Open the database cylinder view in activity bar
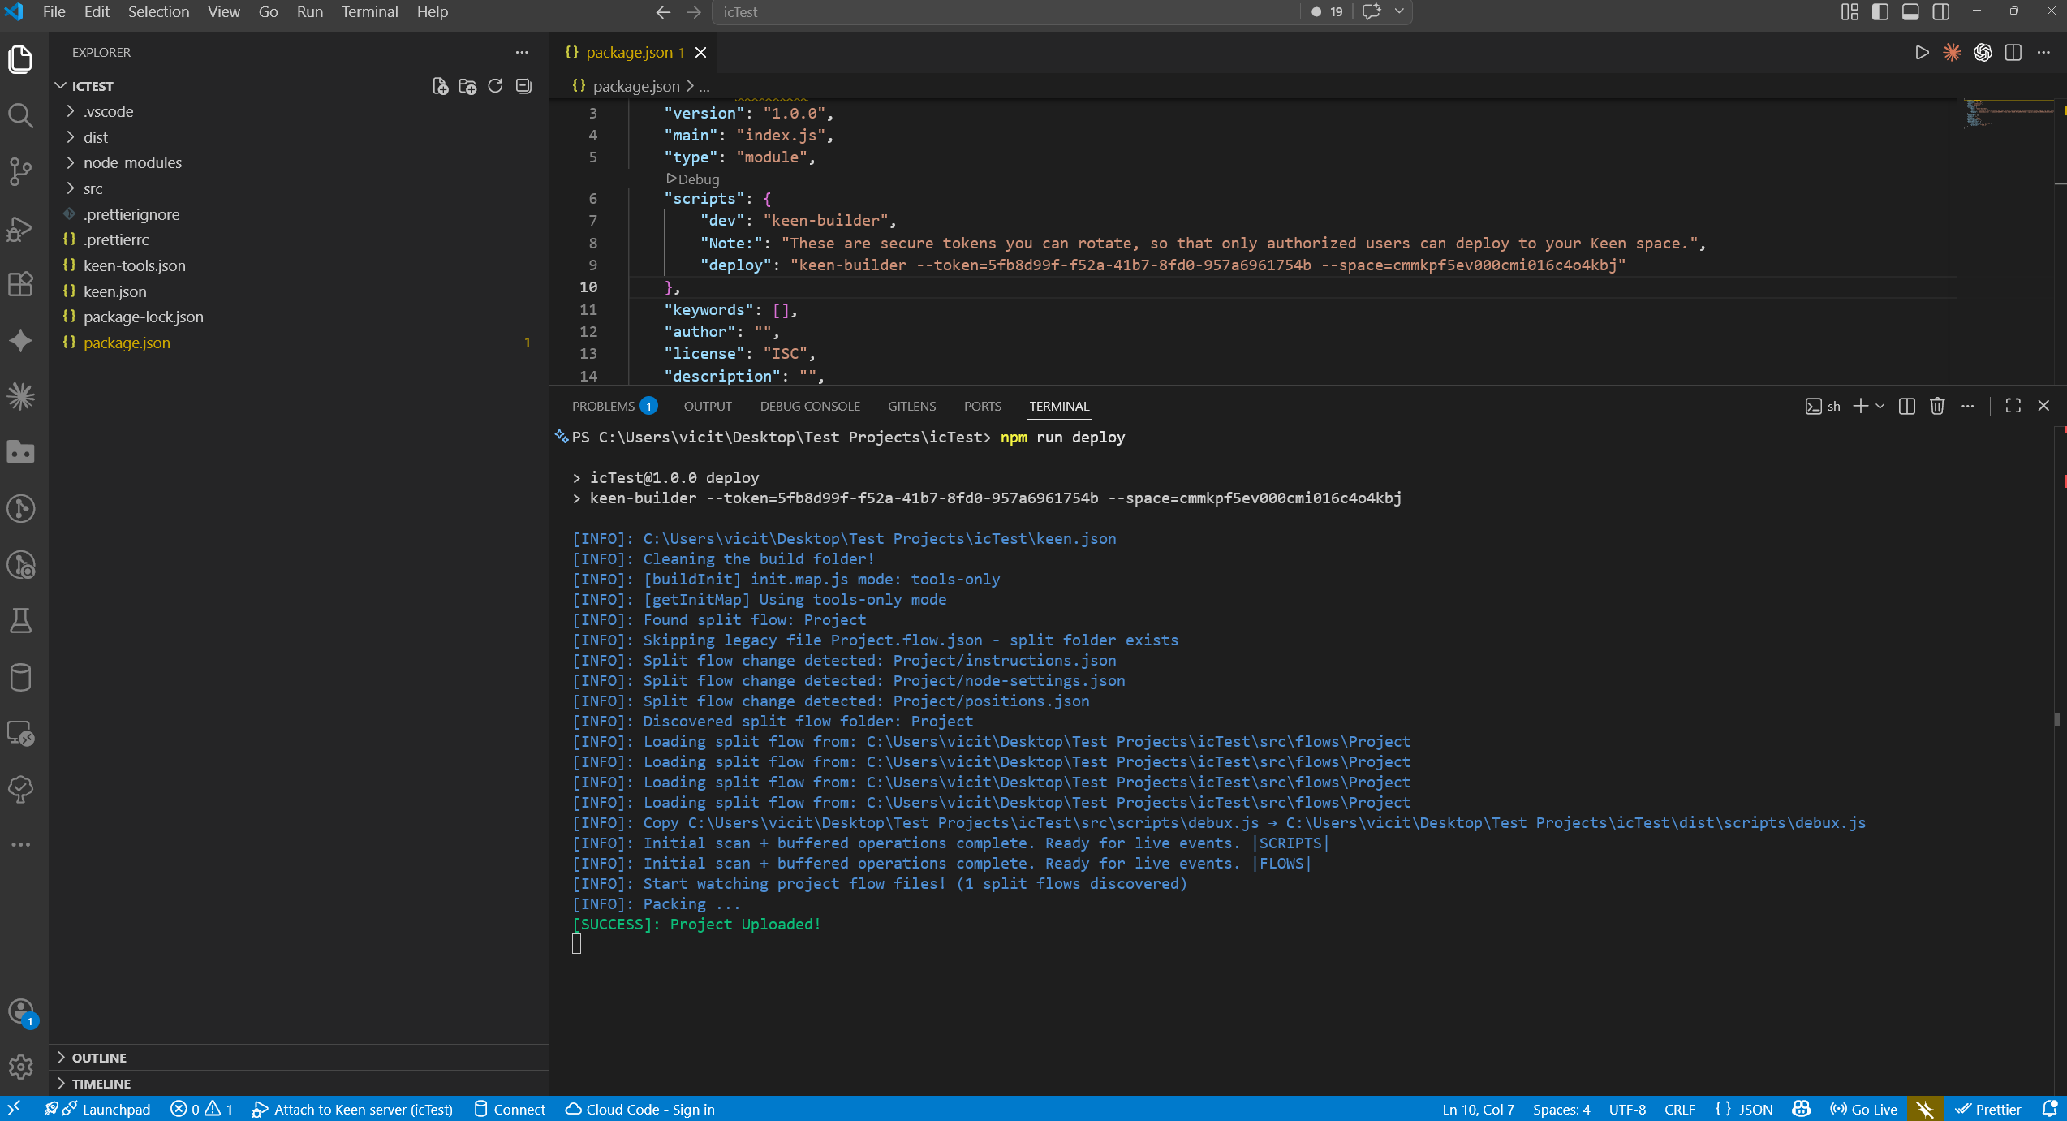 (20, 677)
